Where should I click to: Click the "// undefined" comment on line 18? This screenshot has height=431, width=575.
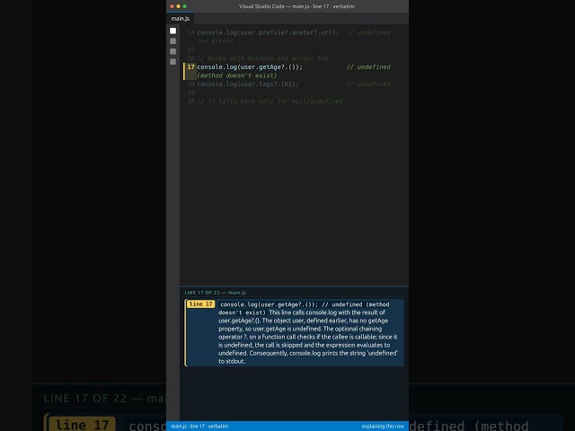(368, 84)
